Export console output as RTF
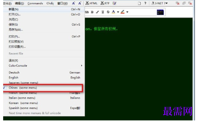This screenshot has width=198, height=121. tap(105, 3)
